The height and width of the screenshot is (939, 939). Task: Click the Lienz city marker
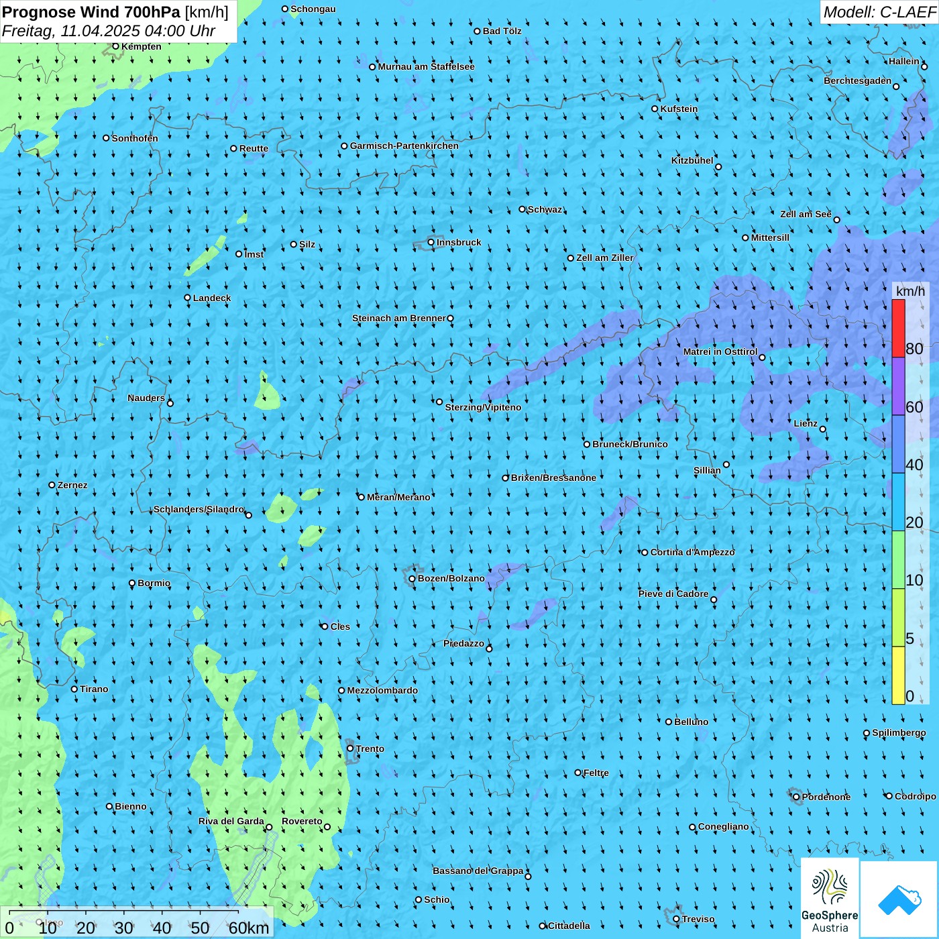tap(823, 429)
